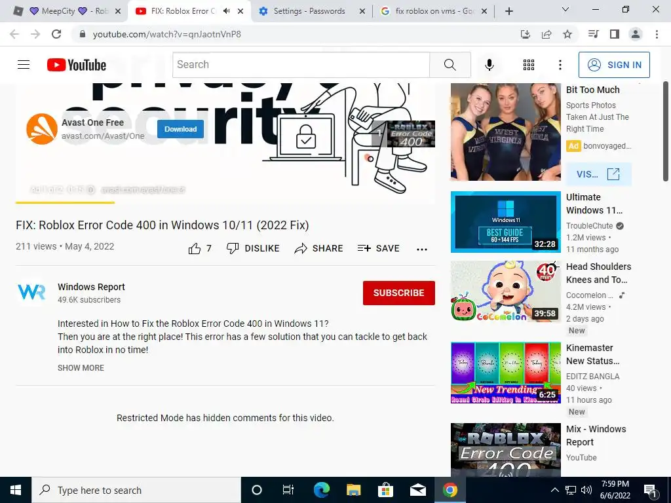Screen dimensions: 671x503
Task: Click the VIS... ad visit button
Action: pos(598,174)
